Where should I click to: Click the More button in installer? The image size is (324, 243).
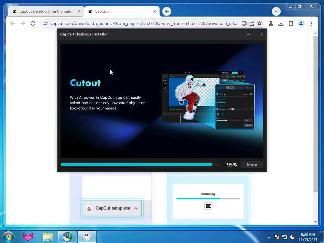click(252, 165)
